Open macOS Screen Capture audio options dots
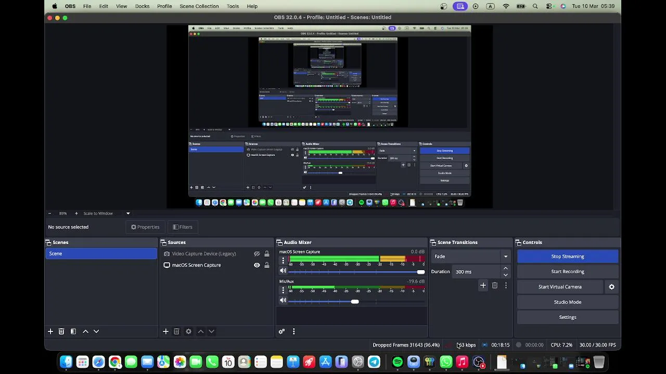The height and width of the screenshot is (374, 666). tap(283, 260)
